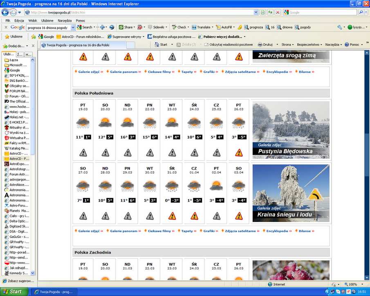Click the Refresh page icon
The image size is (370, 296).
270,12
